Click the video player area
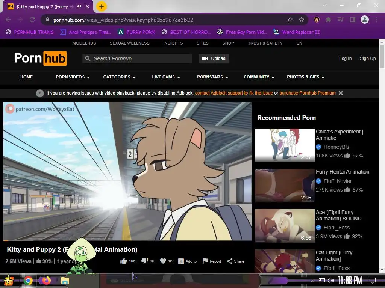Image resolution: width=385 pixels, height=288 pixels. click(x=127, y=171)
